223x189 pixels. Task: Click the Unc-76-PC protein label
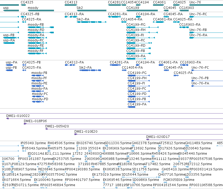[x=200, y=68]
